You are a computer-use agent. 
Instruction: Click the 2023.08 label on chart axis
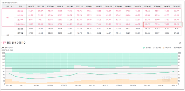click(78, 85)
